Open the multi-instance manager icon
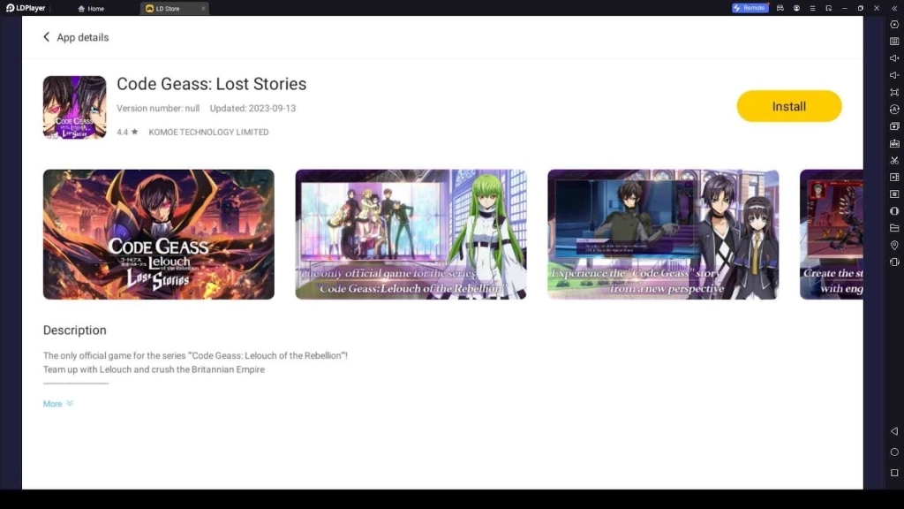904x509 pixels. (894, 125)
